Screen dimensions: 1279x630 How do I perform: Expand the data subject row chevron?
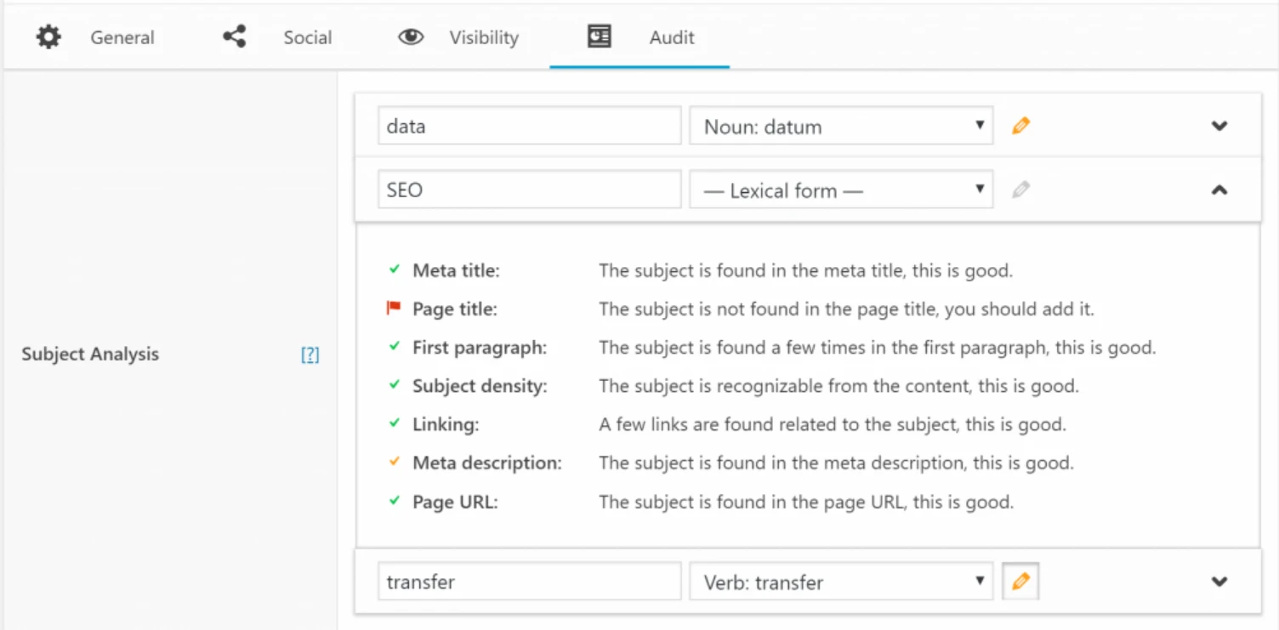(x=1219, y=126)
